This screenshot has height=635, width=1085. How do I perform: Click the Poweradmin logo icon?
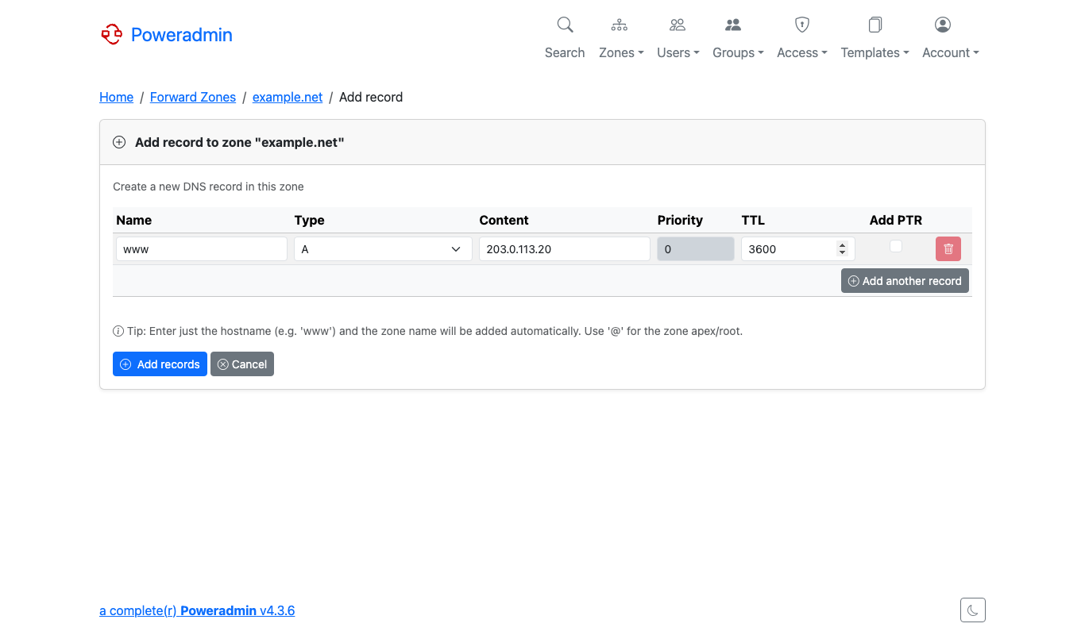pos(111,34)
